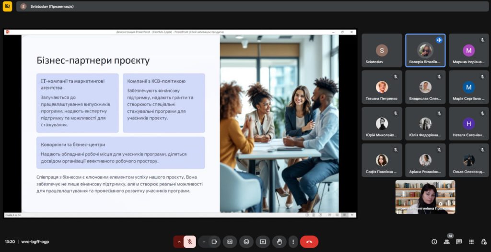Unmute the microphone in the call bar

coord(190,241)
